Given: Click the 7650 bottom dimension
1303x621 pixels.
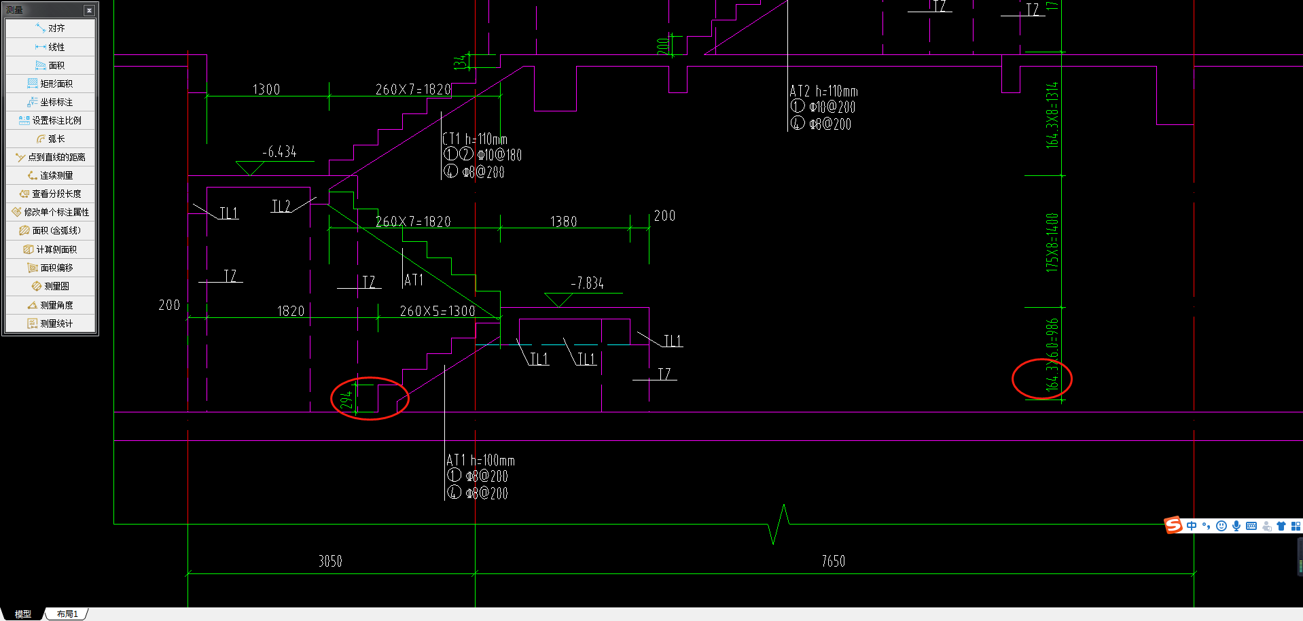Looking at the screenshot, I should 833,561.
